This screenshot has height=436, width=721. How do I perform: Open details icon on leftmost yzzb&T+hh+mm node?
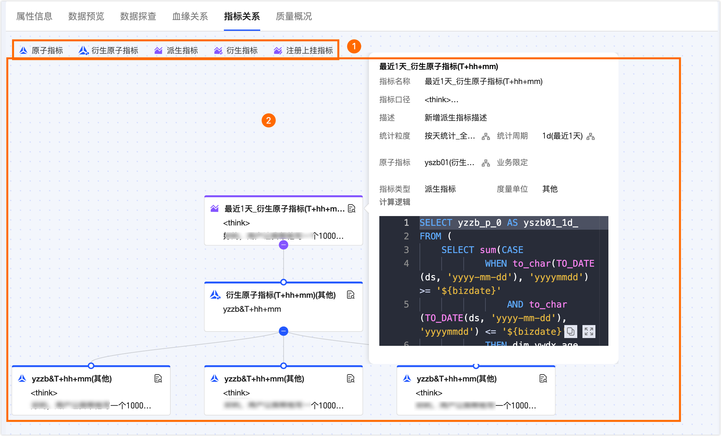158,379
